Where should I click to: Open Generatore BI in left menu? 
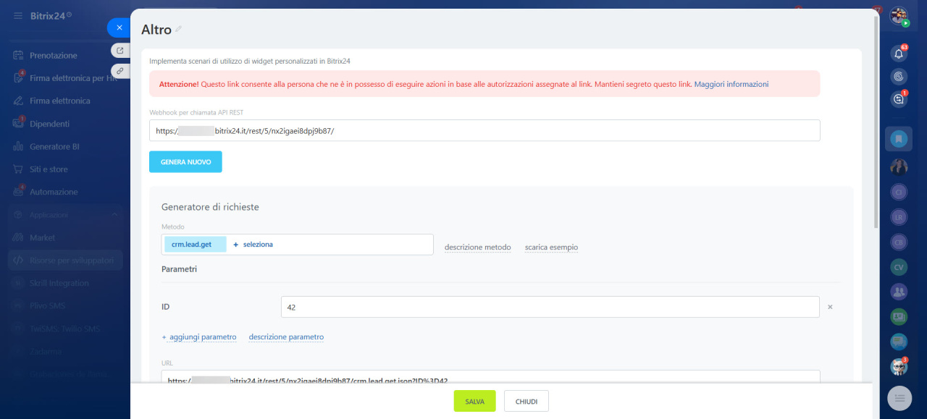point(54,146)
